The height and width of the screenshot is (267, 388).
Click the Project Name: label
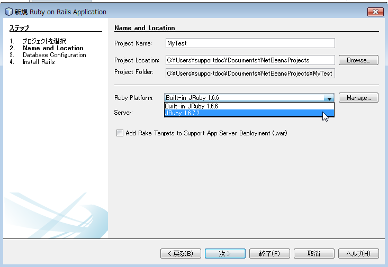click(x=133, y=43)
